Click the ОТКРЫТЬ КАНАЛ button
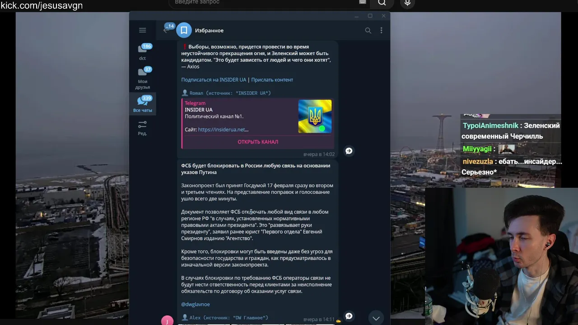578x325 pixels. (x=258, y=142)
